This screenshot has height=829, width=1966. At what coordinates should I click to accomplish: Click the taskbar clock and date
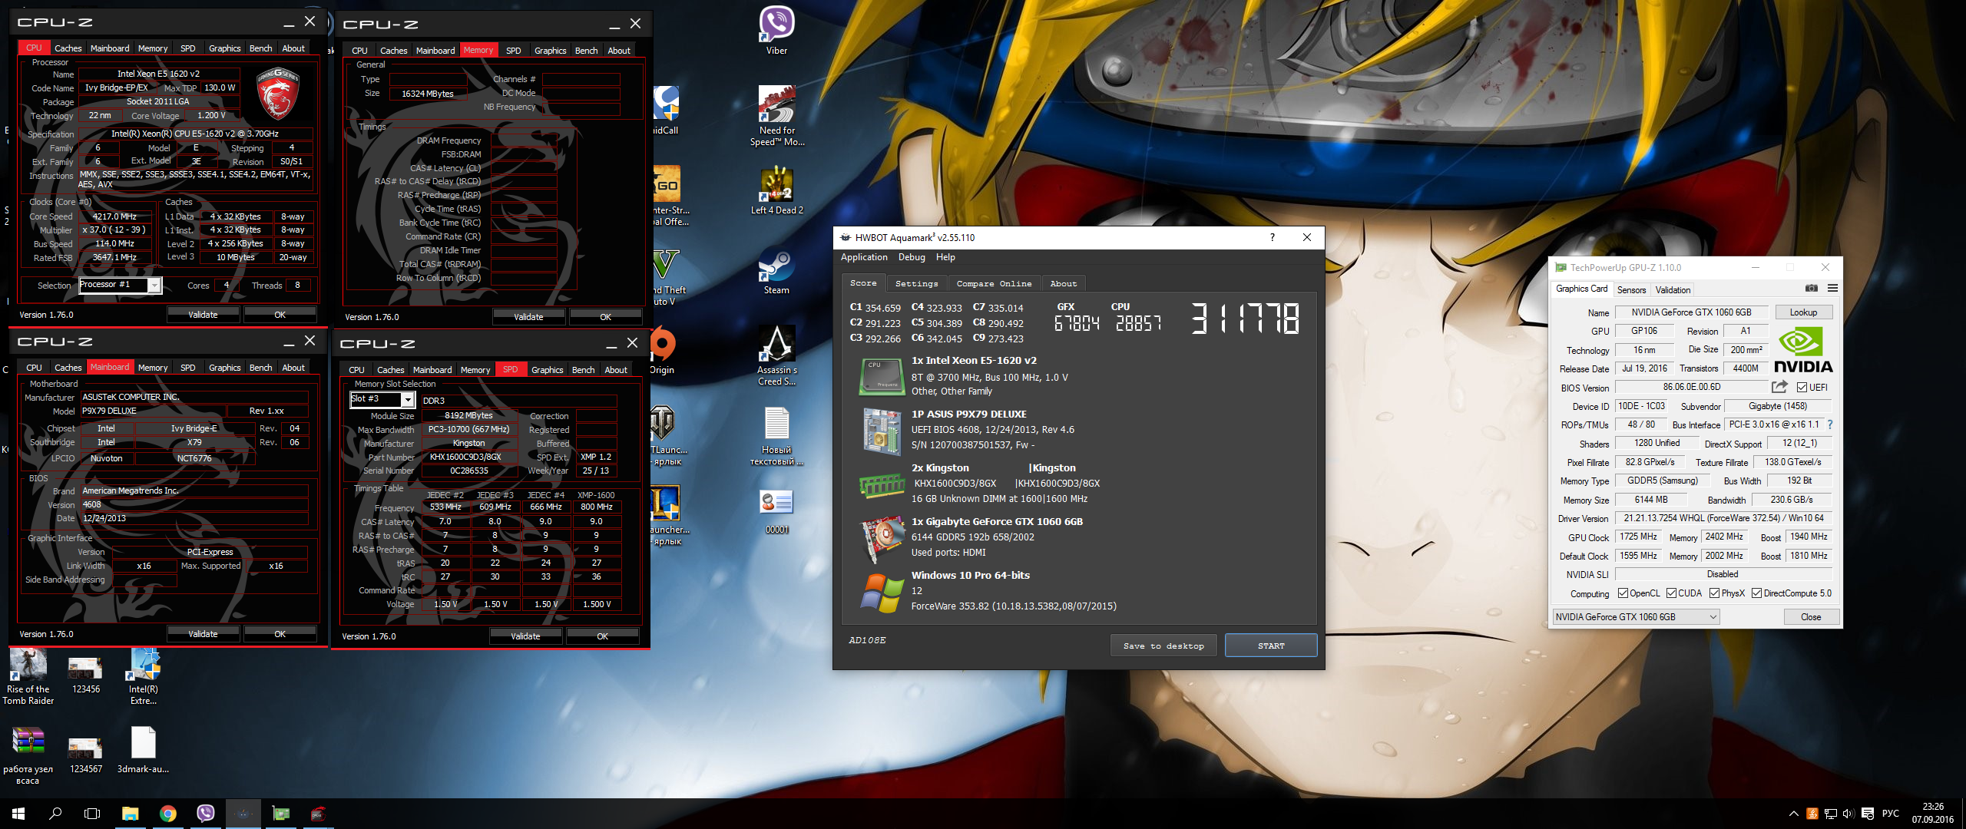(x=1932, y=814)
